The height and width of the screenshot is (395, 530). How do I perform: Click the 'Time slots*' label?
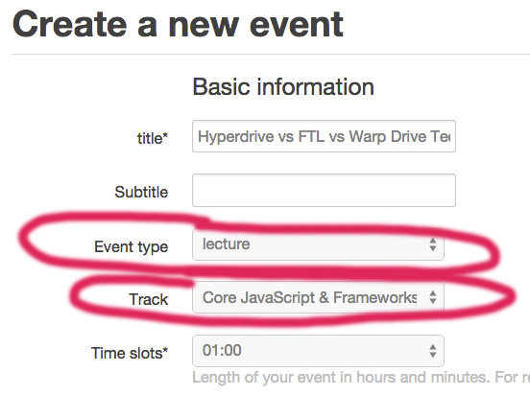click(130, 353)
